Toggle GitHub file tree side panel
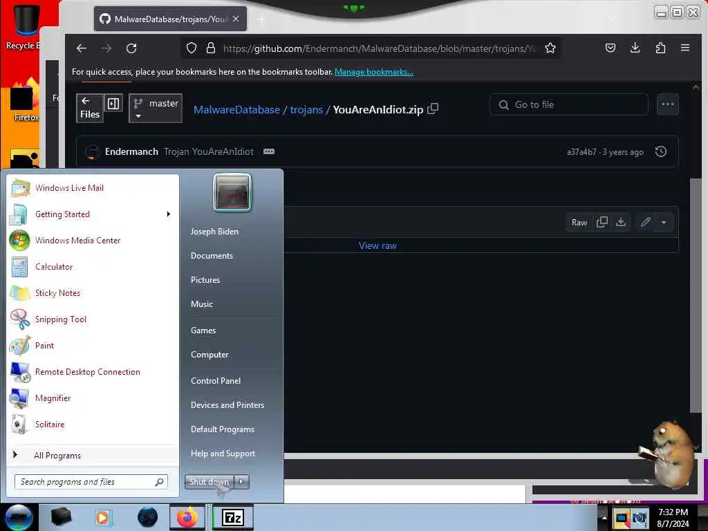 [x=113, y=104]
